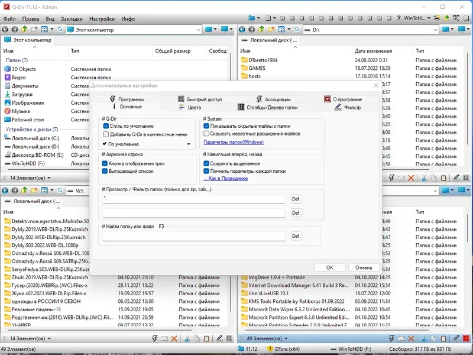Click the delete X icon in bottom-left pane status bar

coord(174,338)
